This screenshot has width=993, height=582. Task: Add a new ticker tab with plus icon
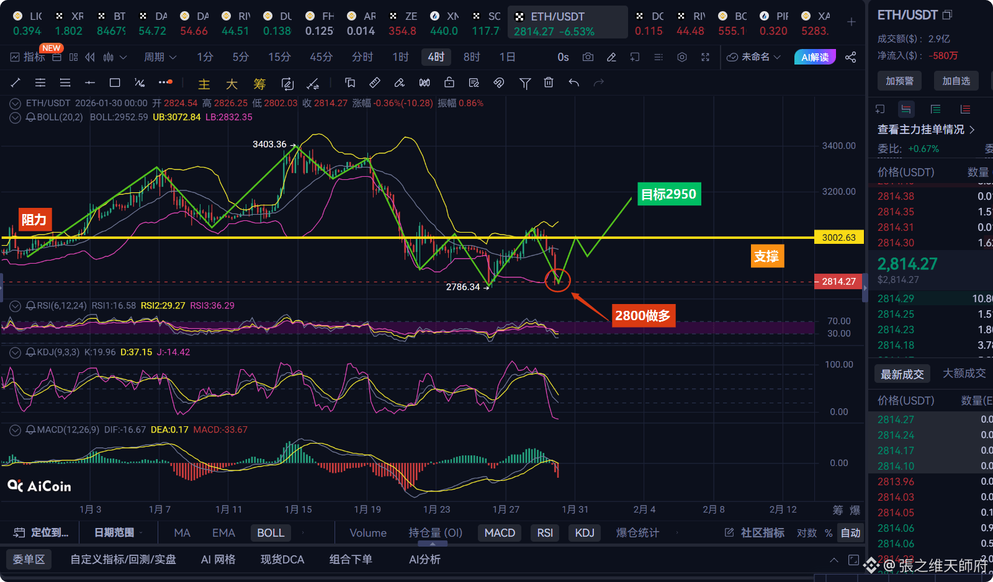tap(851, 22)
